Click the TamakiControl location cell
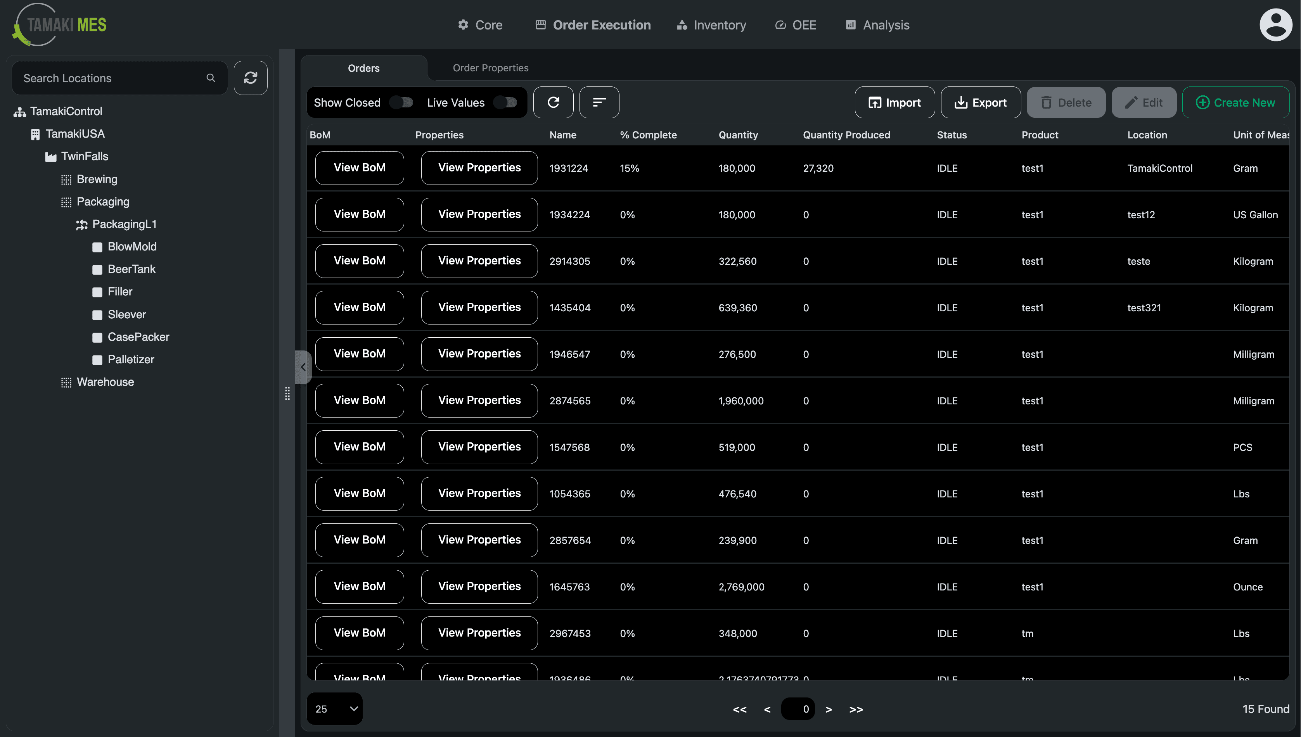 tap(1160, 168)
